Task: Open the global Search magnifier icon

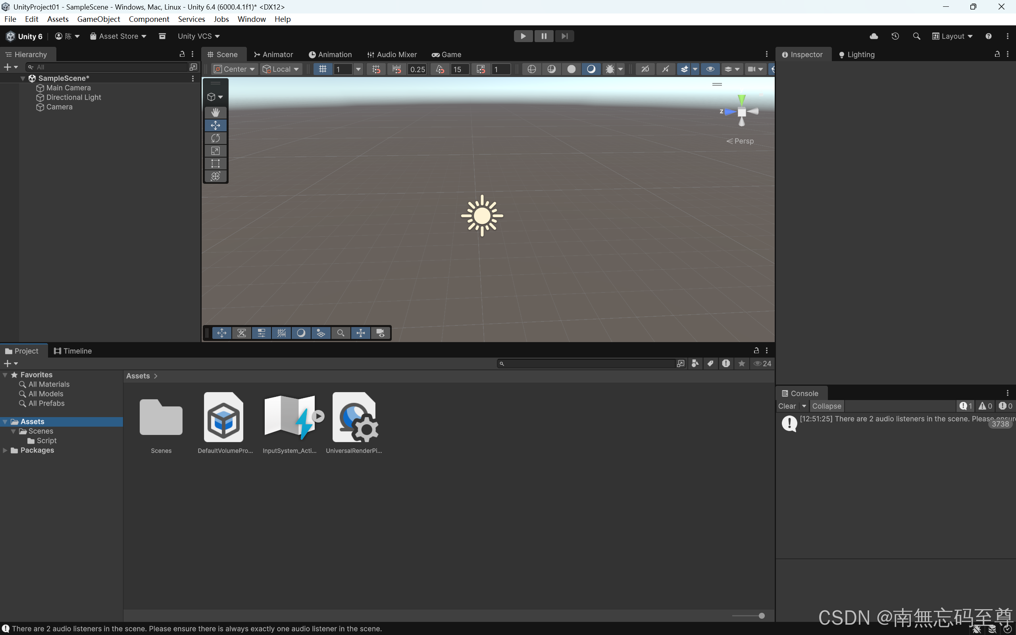Action: (x=916, y=36)
